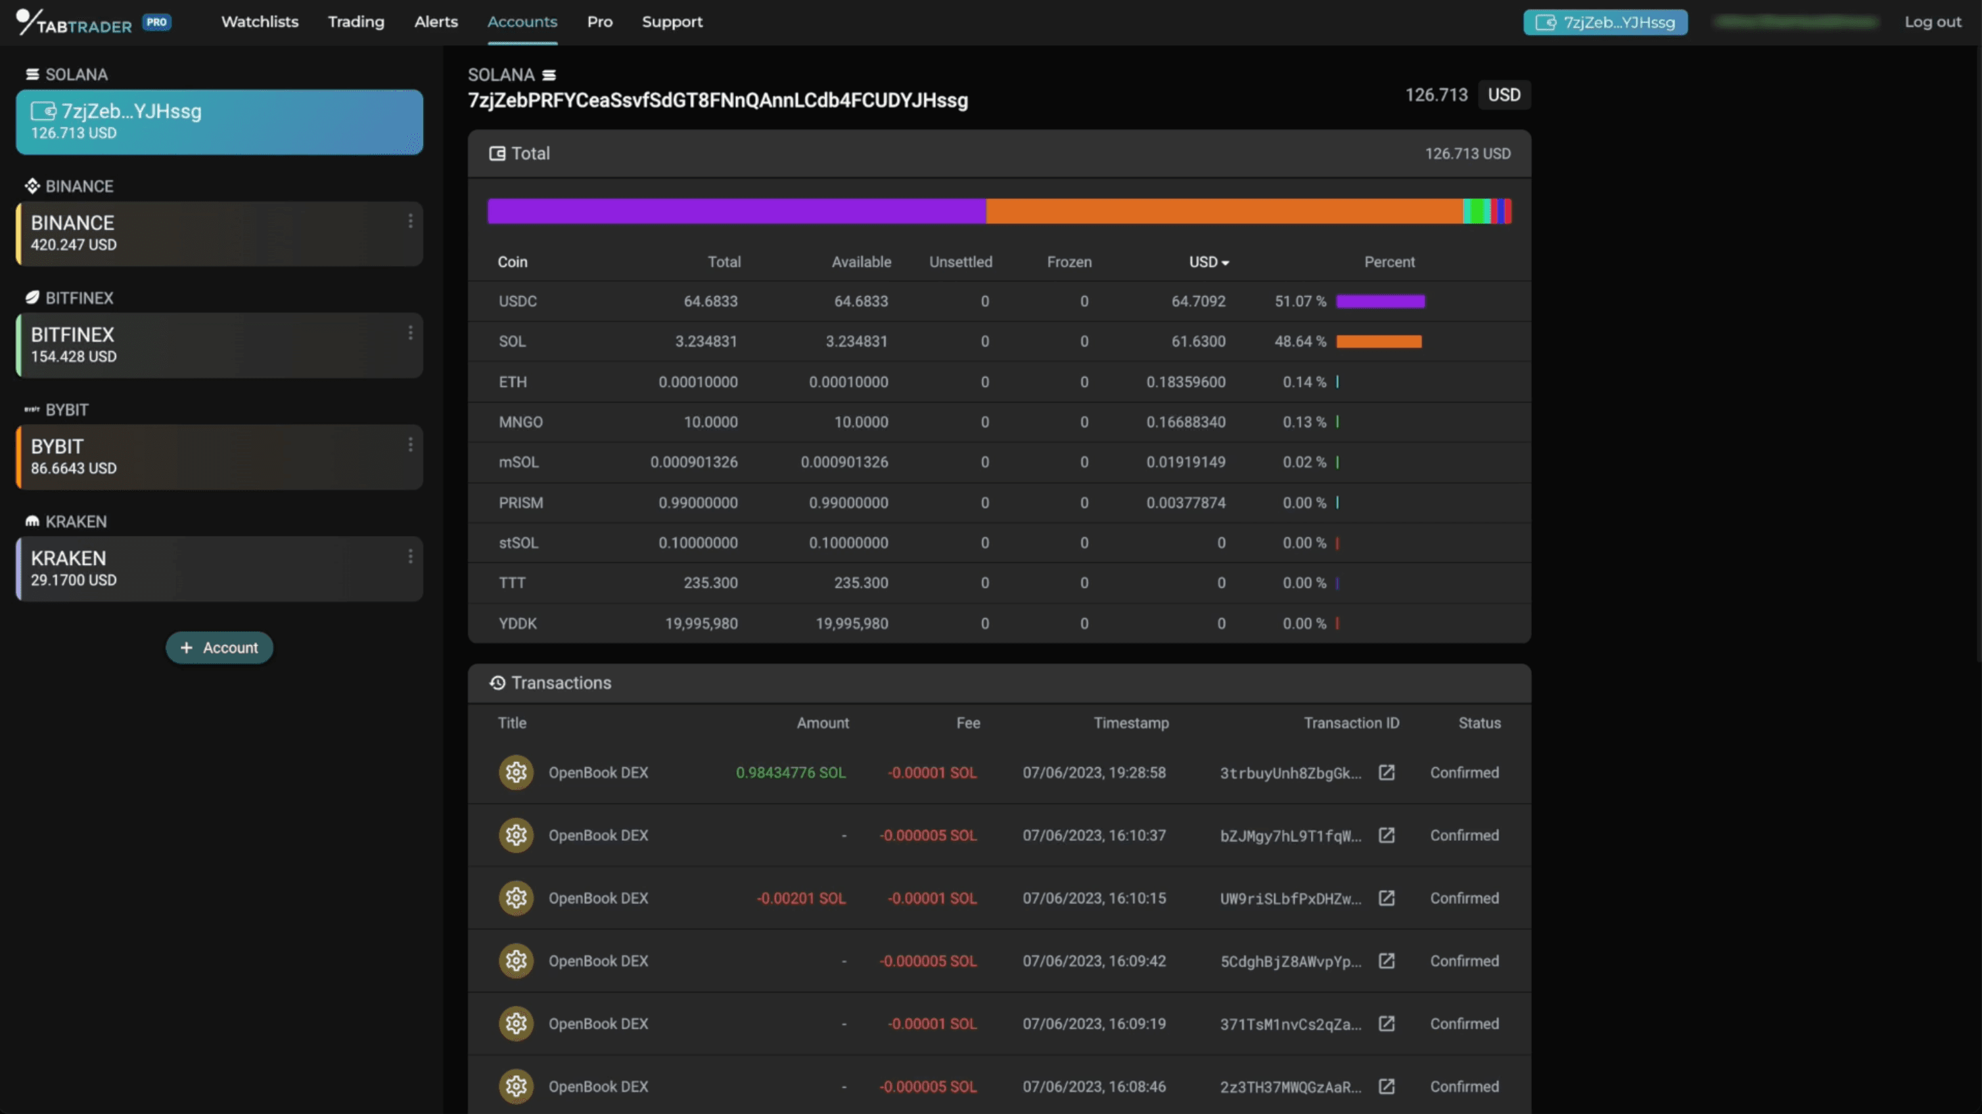
Task: Click the Binance exchange icon
Action: click(x=30, y=185)
